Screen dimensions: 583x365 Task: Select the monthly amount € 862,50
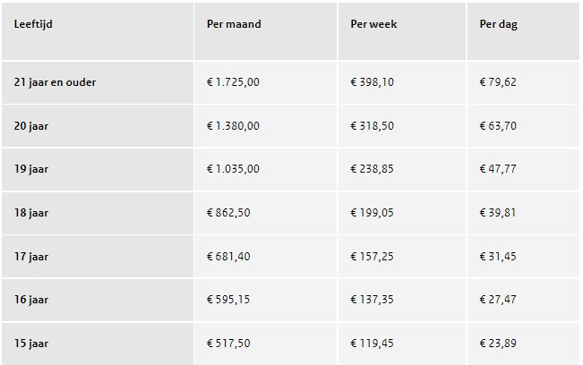(x=228, y=213)
